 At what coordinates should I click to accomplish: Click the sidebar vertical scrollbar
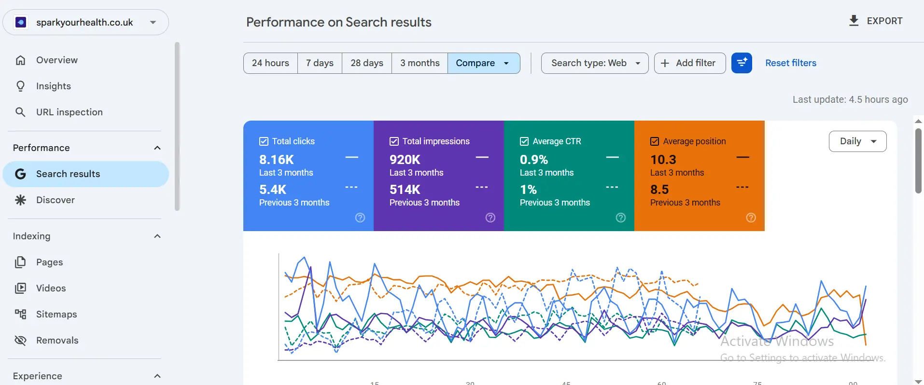tap(177, 126)
